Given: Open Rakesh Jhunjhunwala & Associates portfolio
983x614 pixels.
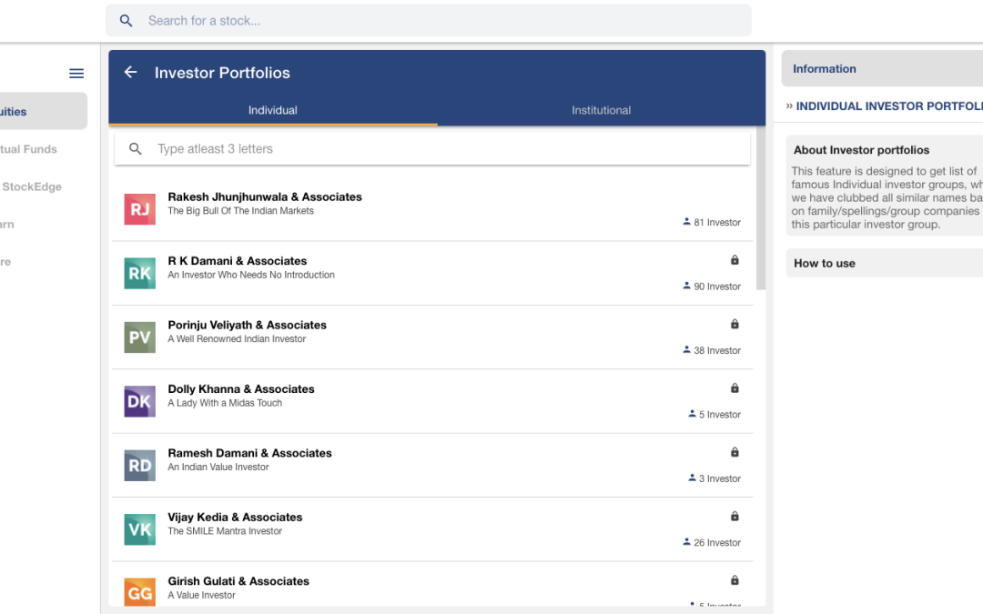Looking at the screenshot, I should [432, 209].
